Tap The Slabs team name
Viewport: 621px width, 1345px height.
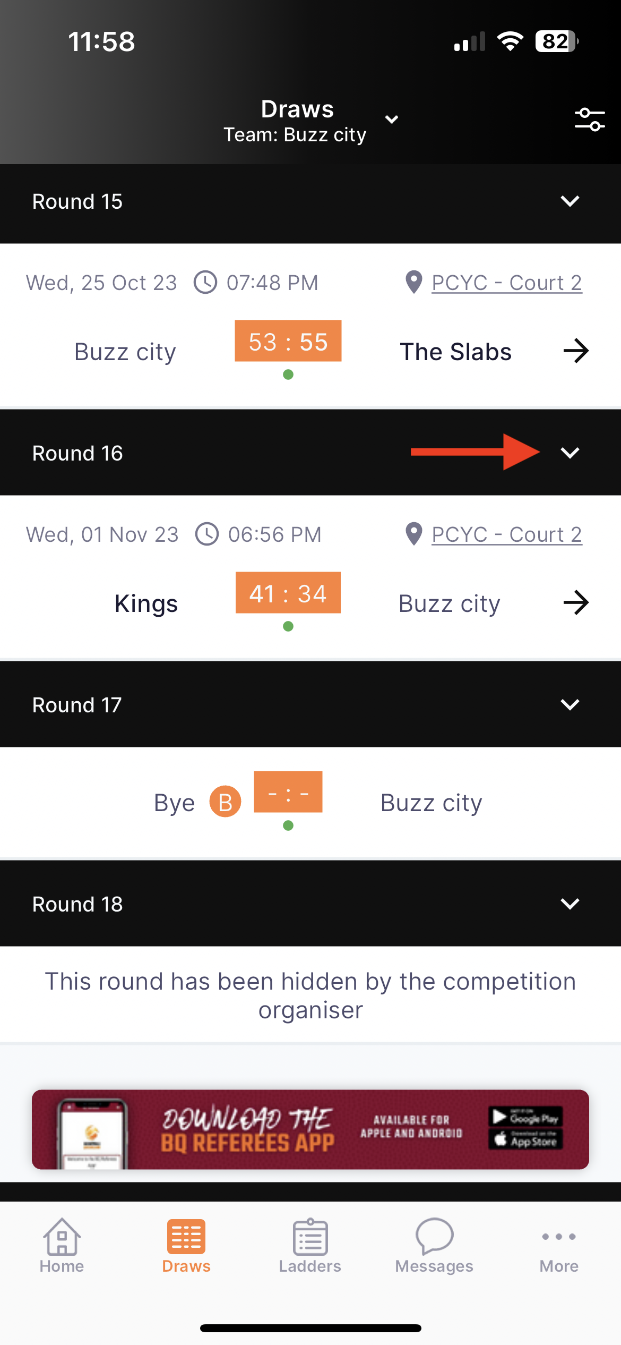point(455,352)
